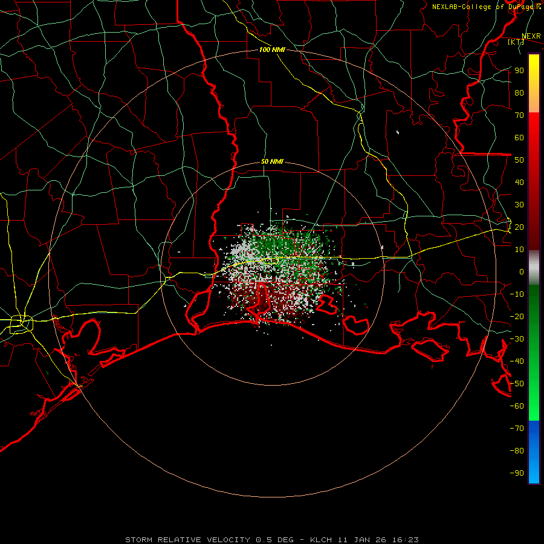Viewport: 544px width, 544px height.
Task: Click the 70 value on velocity scale
Action: click(x=519, y=115)
